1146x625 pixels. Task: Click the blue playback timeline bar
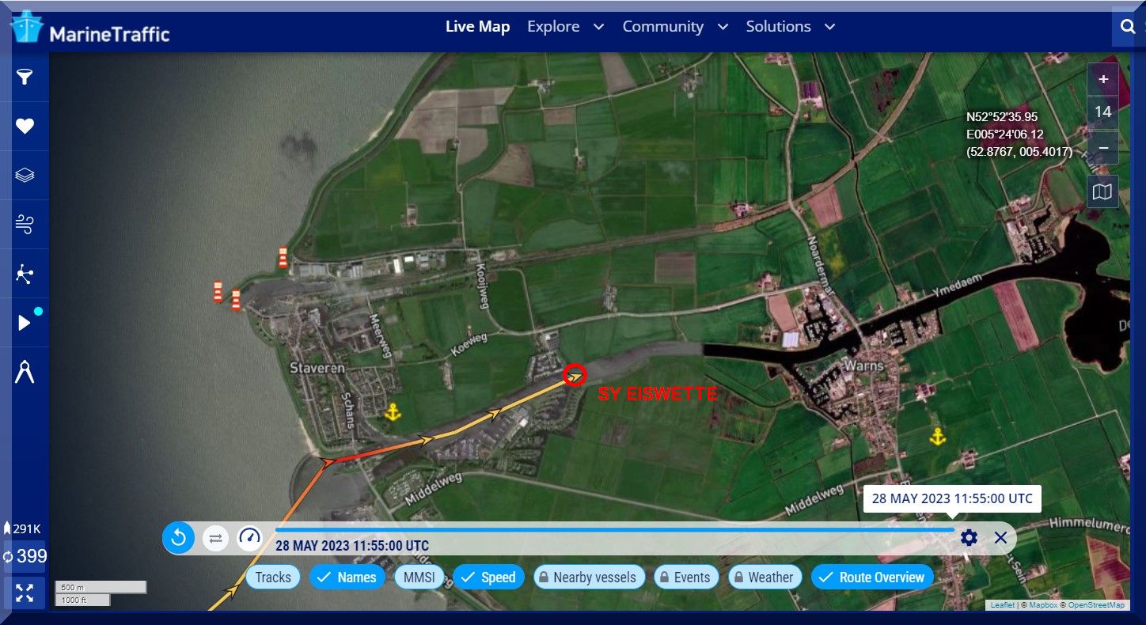tap(614, 529)
